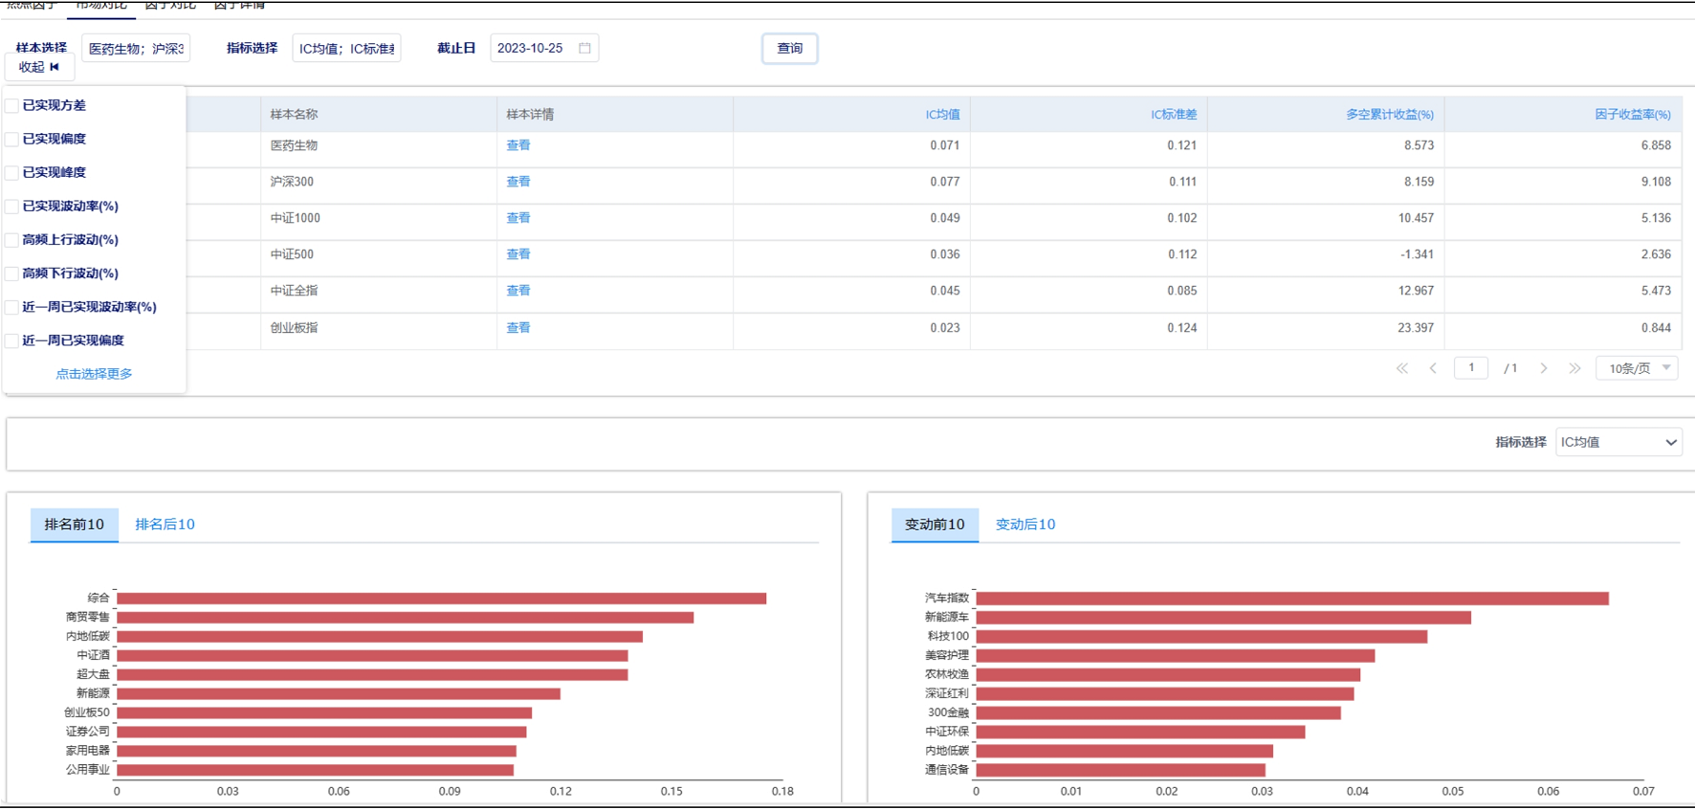Sort by 多空累计收益(%) column header
The image size is (1695, 810).
[x=1390, y=115]
